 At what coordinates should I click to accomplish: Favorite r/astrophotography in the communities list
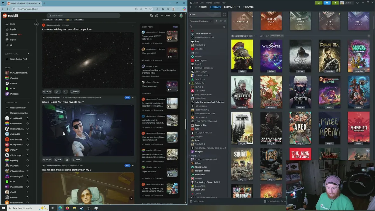pos(28,139)
